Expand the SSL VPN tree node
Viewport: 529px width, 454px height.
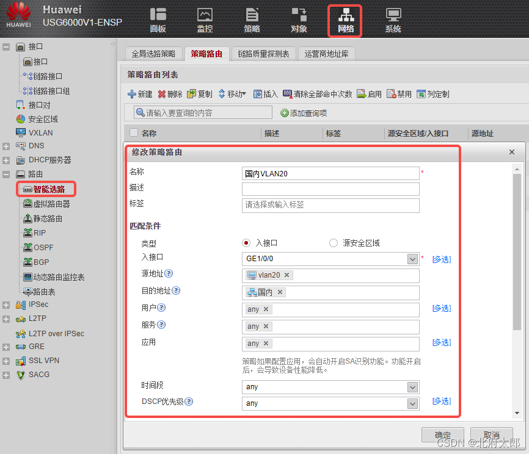coord(6,361)
